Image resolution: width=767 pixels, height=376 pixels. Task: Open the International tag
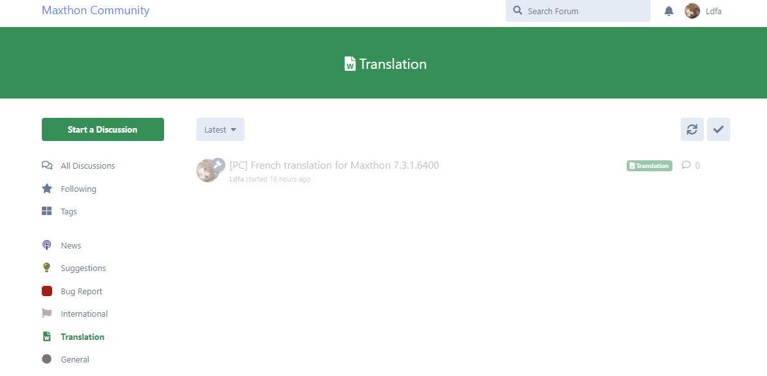[84, 314]
